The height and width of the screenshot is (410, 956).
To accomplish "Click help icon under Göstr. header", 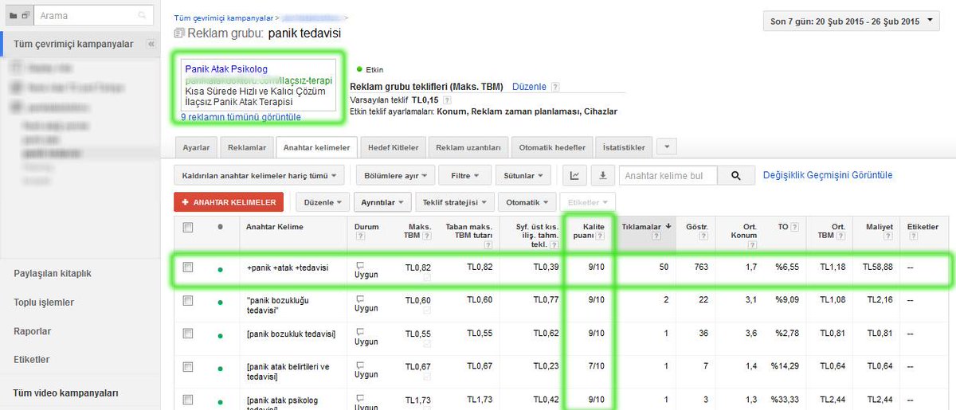I will point(705,236).
